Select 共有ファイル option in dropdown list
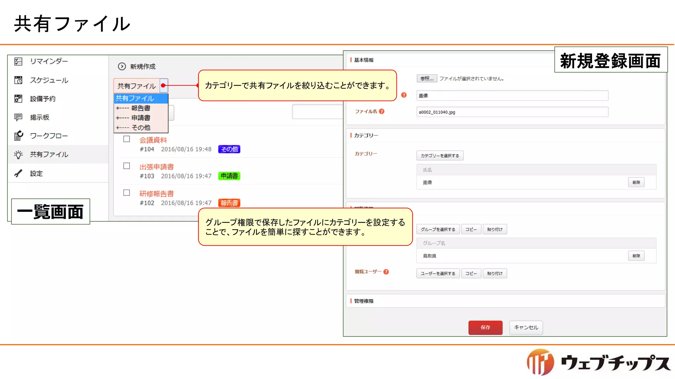Viewport: 675px width, 379px height. [x=141, y=98]
